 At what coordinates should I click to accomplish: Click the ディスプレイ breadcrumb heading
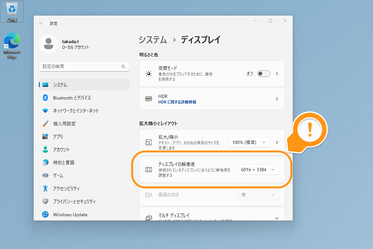coord(201,40)
